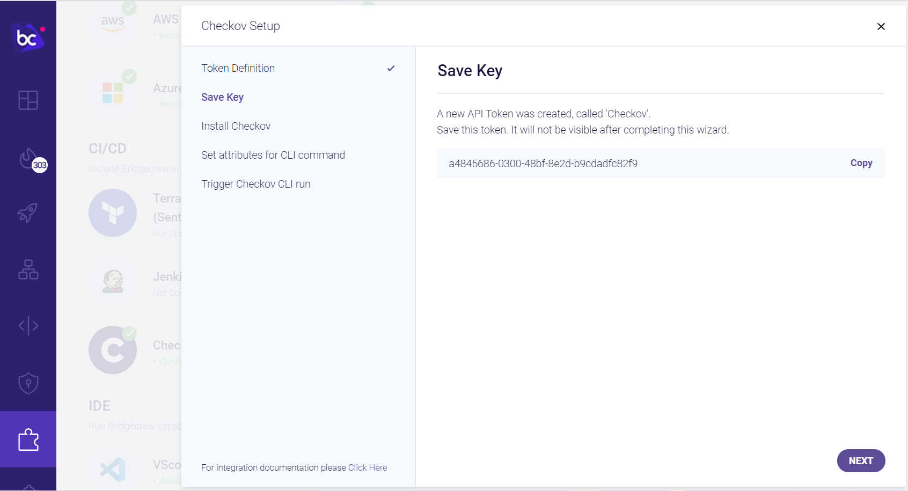Image resolution: width=908 pixels, height=491 pixels.
Task: Open Trigger Checkov CLI run step
Action: point(255,184)
